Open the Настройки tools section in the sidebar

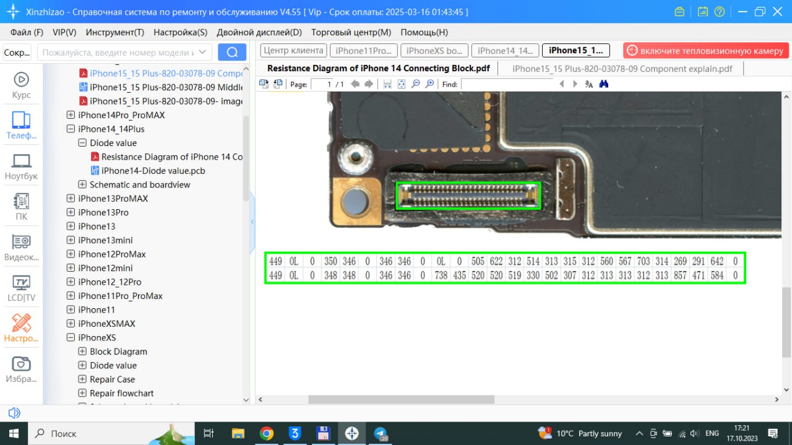[21, 329]
